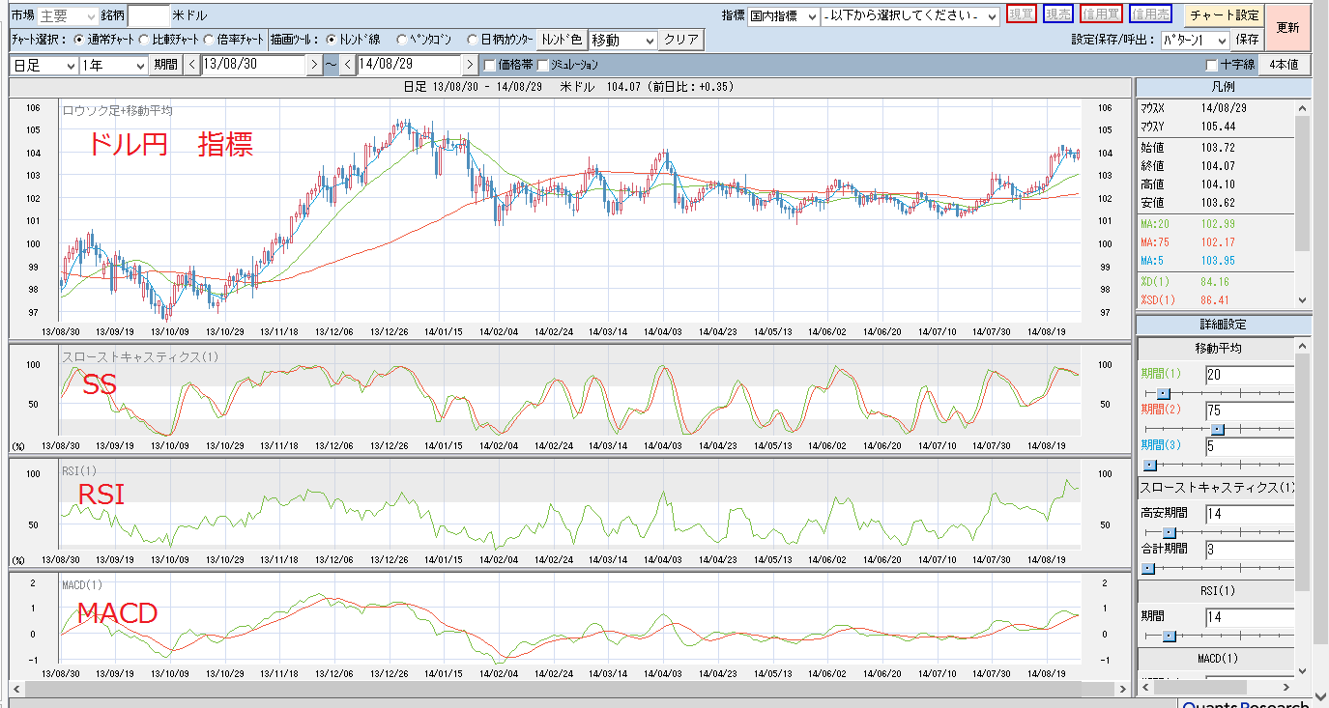
Task: Click the moving average 期間(2) slider
Action: 1218,429
